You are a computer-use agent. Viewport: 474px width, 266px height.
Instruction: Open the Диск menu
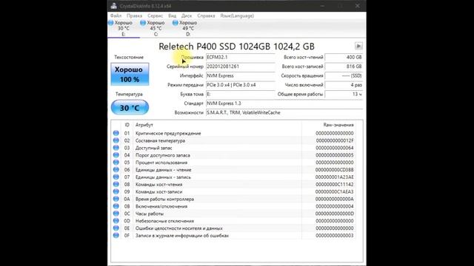[187, 16]
